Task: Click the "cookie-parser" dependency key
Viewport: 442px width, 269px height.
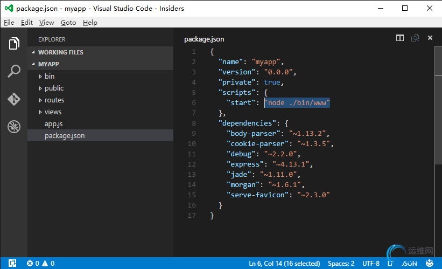Action: [x=258, y=144]
